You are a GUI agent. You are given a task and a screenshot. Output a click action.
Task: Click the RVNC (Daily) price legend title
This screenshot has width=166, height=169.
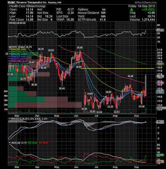click(x=20, y=47)
